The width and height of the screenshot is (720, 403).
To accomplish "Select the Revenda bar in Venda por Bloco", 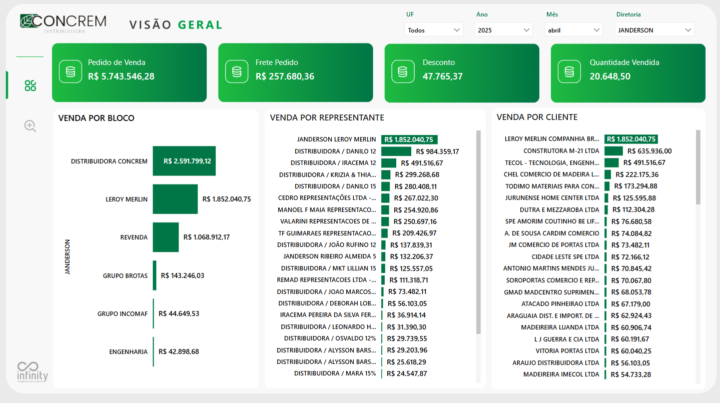I will 166,237.
